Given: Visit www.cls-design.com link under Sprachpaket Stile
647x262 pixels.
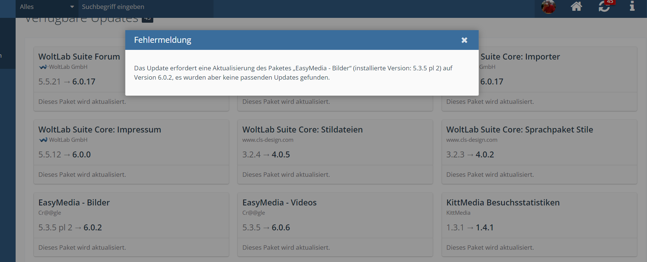Looking at the screenshot, I should [x=471, y=140].
